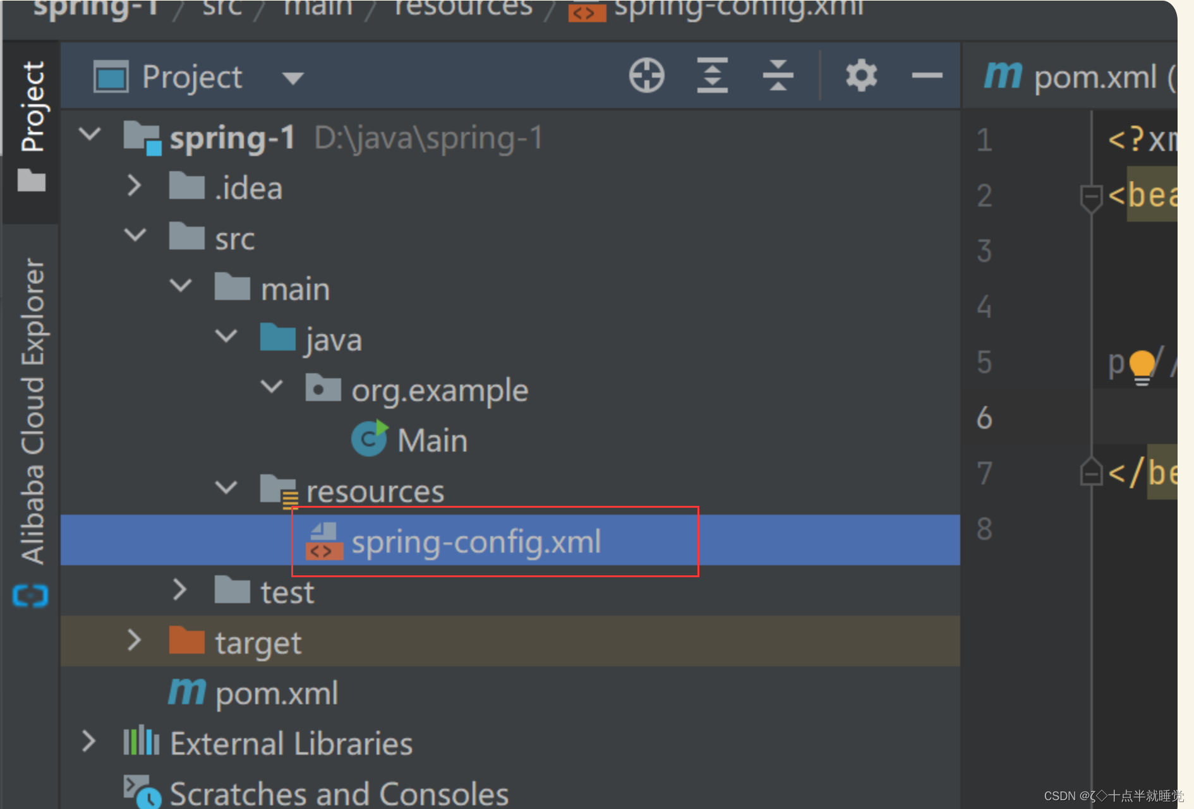1194x809 pixels.
Task: Click the main folder icon
Action: pos(232,287)
